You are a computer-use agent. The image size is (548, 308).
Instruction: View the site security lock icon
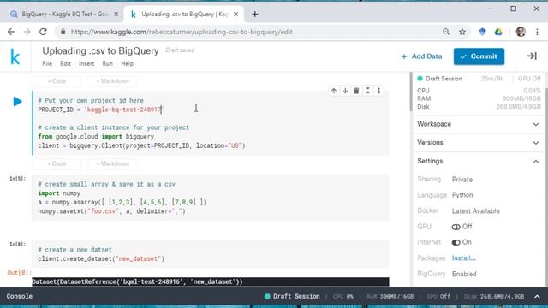point(63,32)
